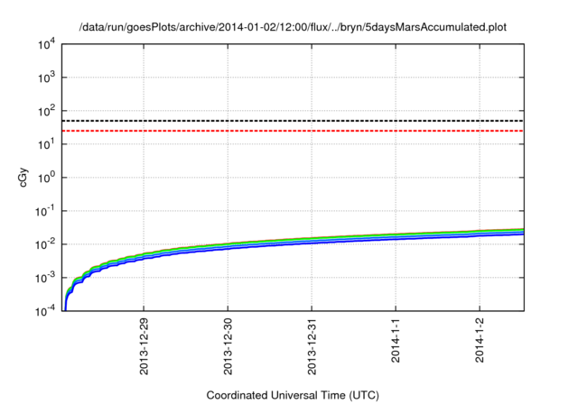Click the 10^-1 y-axis tick label
Image resolution: width=578 pixels, height=404 pixels.
pyautogui.click(x=45, y=211)
